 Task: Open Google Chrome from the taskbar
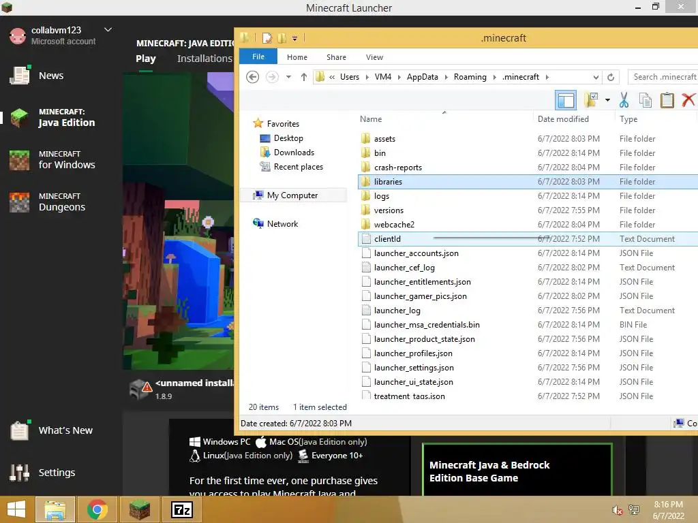click(97, 509)
